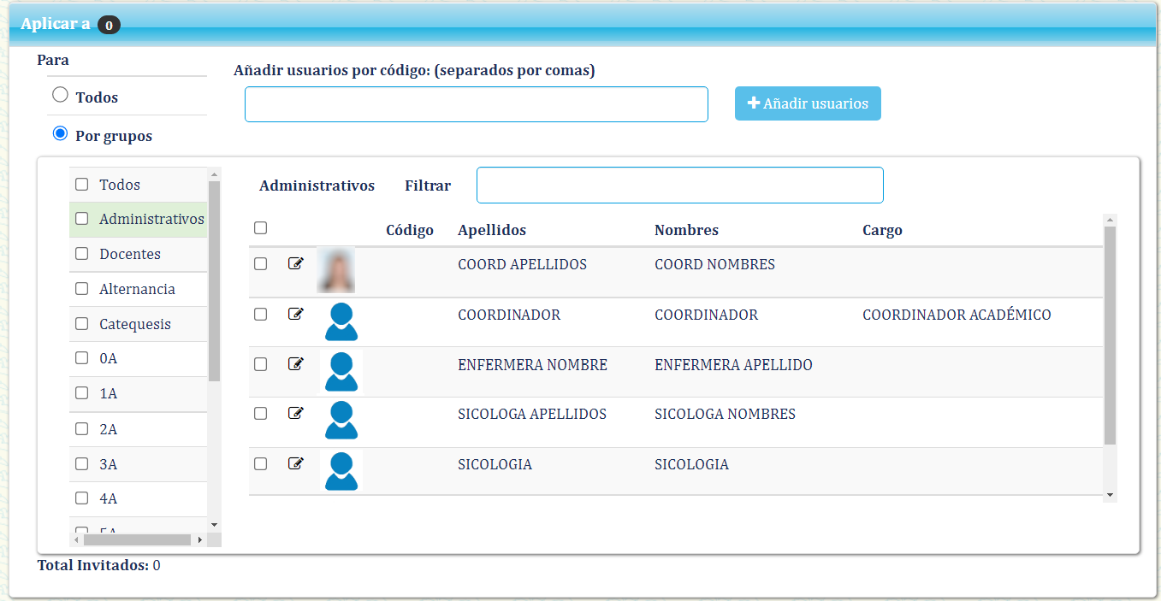1161x601 pixels.
Task: Click edit icon for SICOLOGA APELLIDOS row
Action: 295,414
